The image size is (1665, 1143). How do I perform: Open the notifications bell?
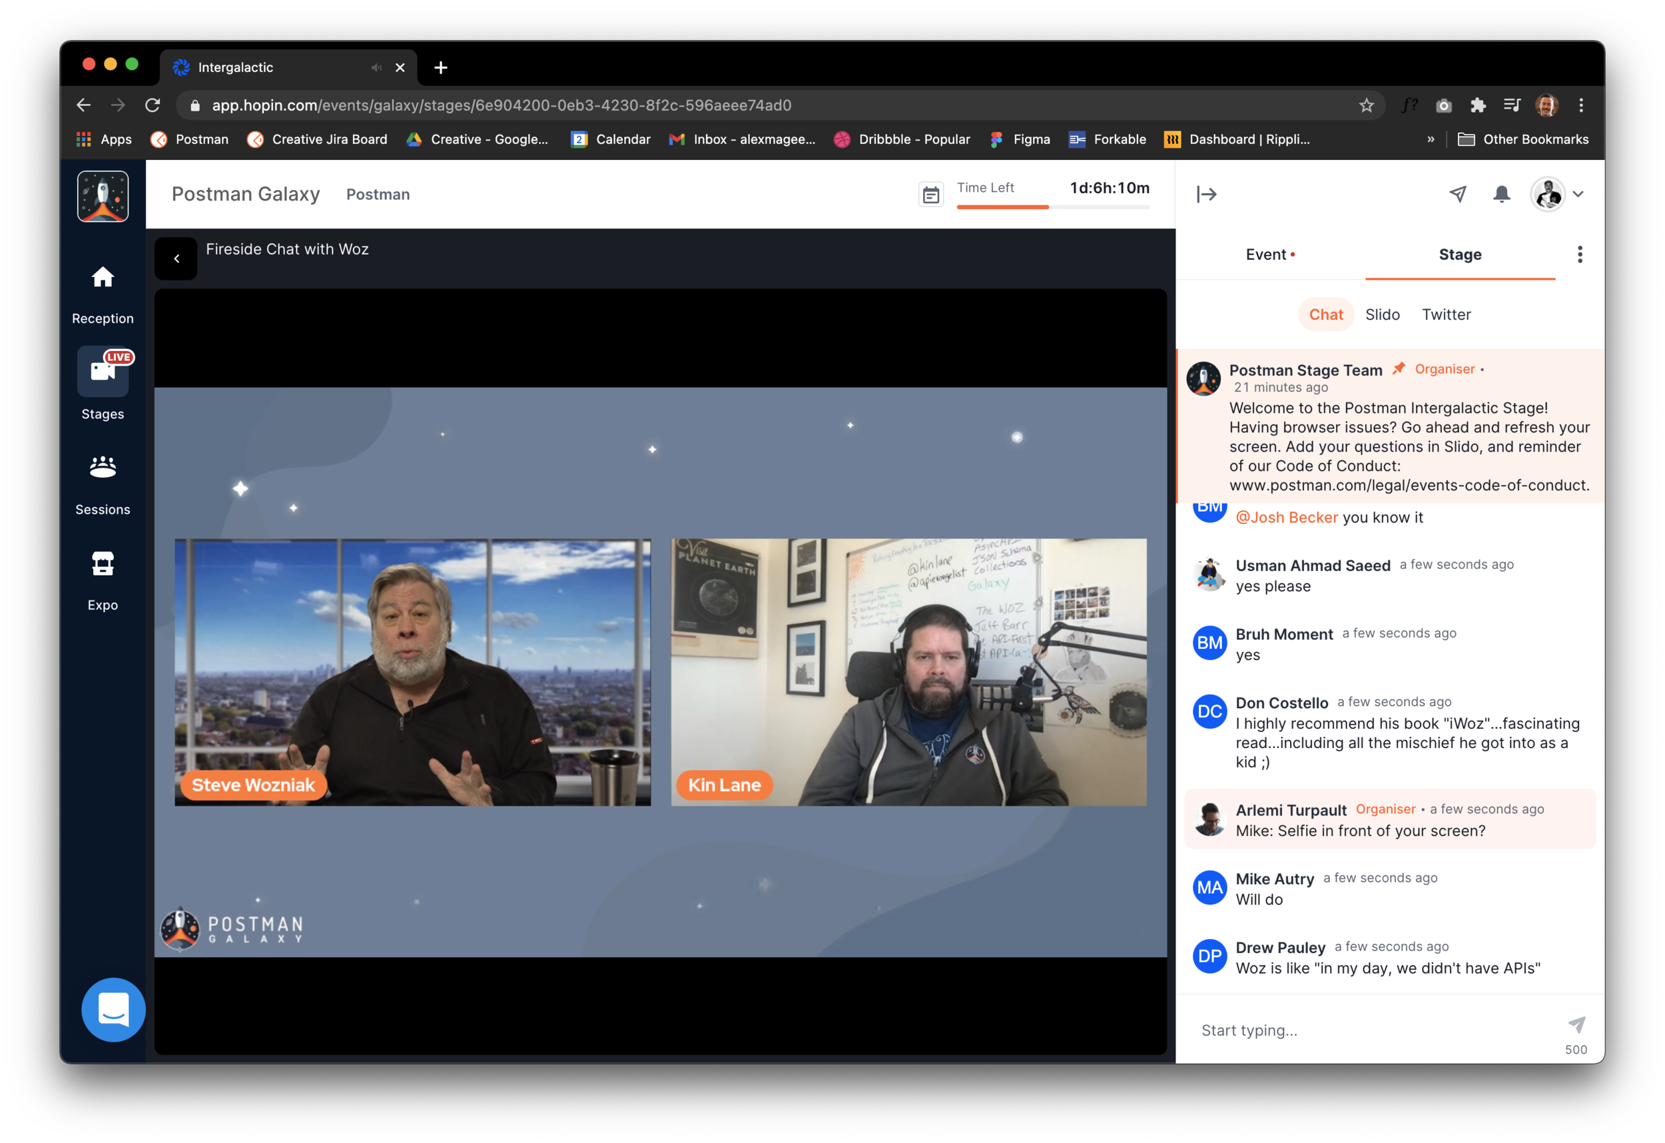[1502, 193]
